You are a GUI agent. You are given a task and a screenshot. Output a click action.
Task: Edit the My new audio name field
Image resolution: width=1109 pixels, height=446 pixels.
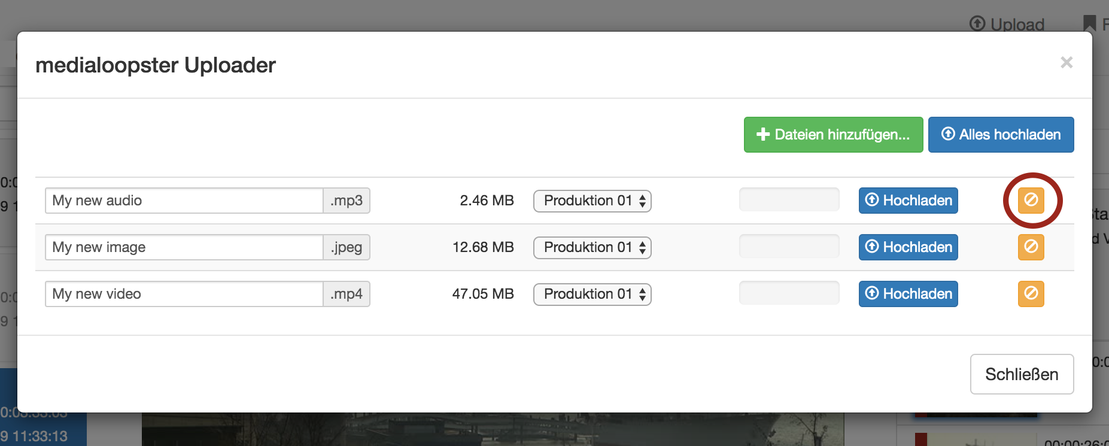point(184,201)
